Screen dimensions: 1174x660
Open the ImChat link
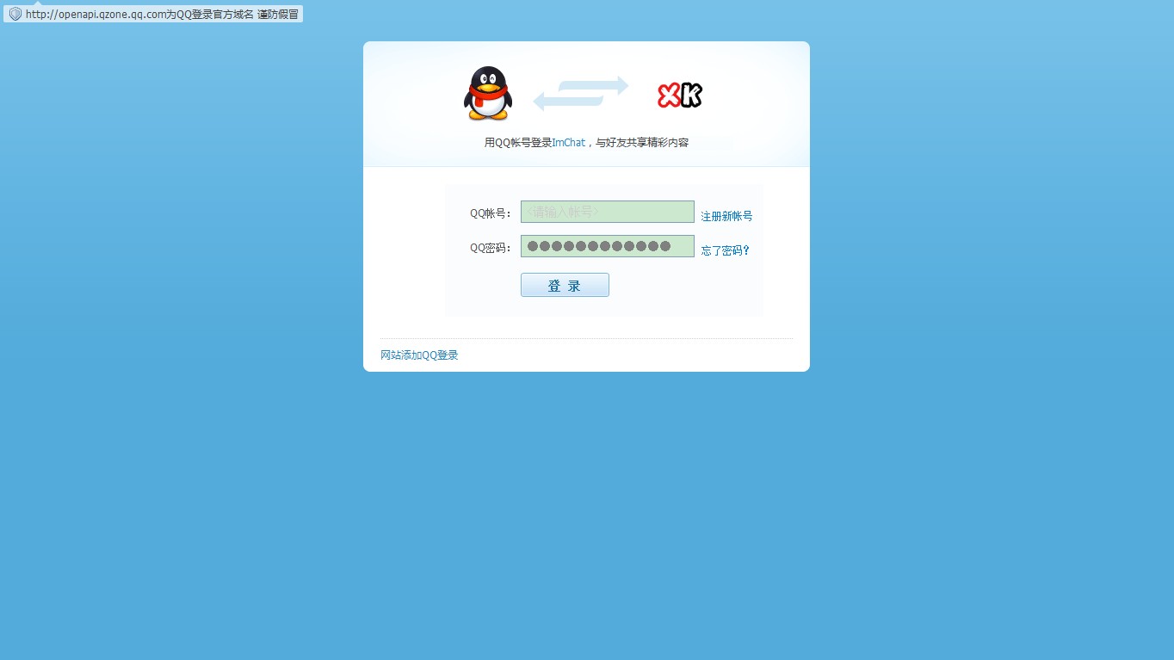click(568, 143)
